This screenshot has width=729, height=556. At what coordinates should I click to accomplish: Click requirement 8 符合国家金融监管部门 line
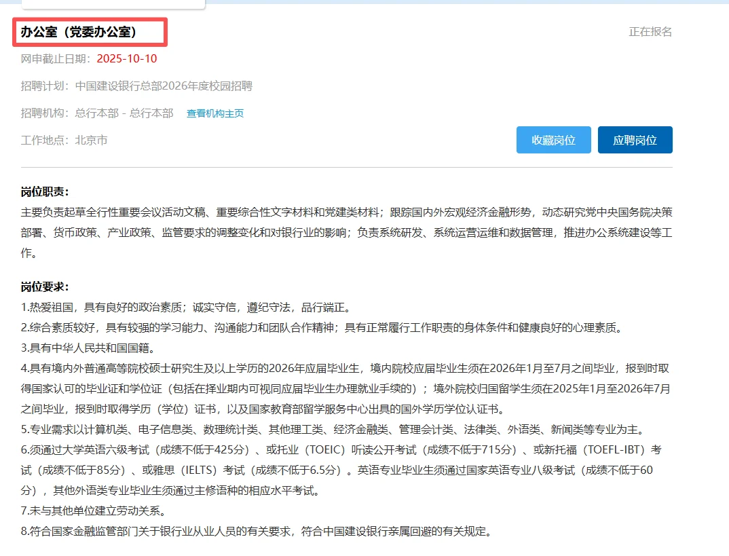point(257,532)
